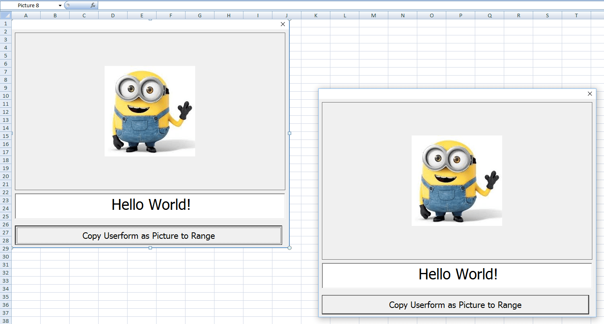Select row 30 header
604x324 pixels.
point(6,256)
